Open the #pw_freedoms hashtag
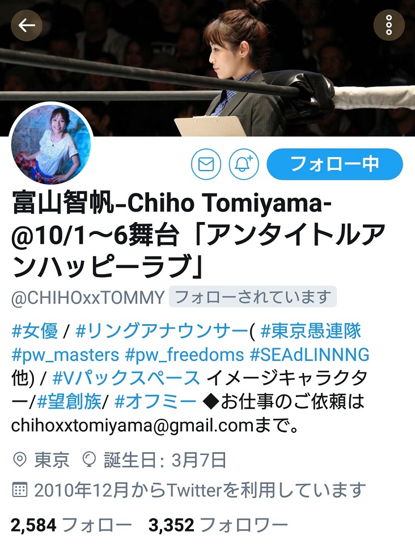Viewport: 415px width, 544px height. click(185, 355)
